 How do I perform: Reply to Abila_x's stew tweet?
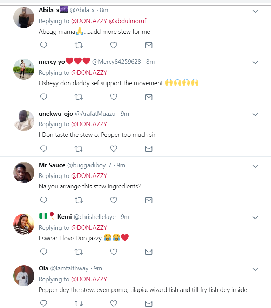(43, 45)
